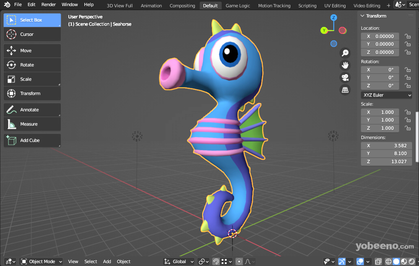Click the Dimensions Z field

pyautogui.click(x=386, y=162)
